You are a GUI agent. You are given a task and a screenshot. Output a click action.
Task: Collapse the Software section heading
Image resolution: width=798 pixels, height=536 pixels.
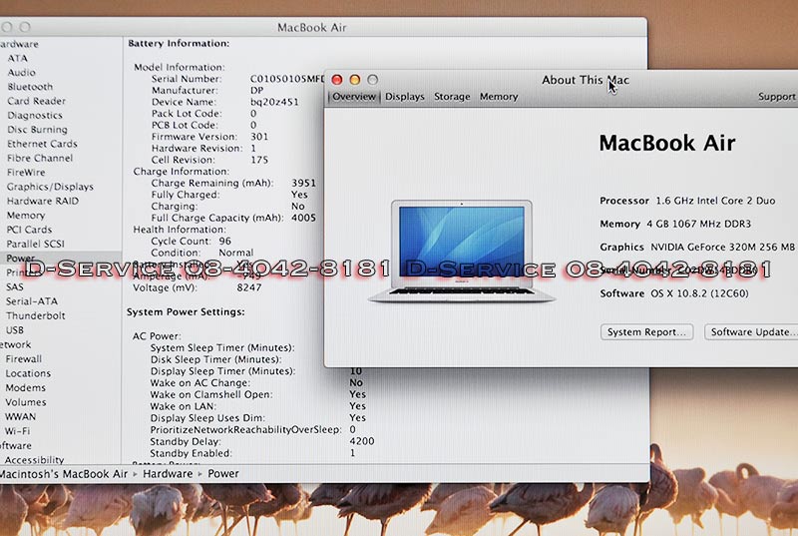(x=15, y=445)
